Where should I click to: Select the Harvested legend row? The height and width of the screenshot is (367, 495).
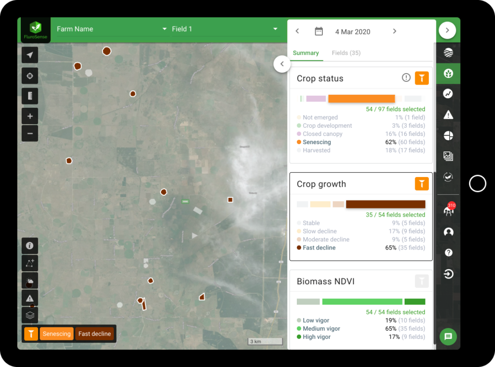tap(361, 150)
